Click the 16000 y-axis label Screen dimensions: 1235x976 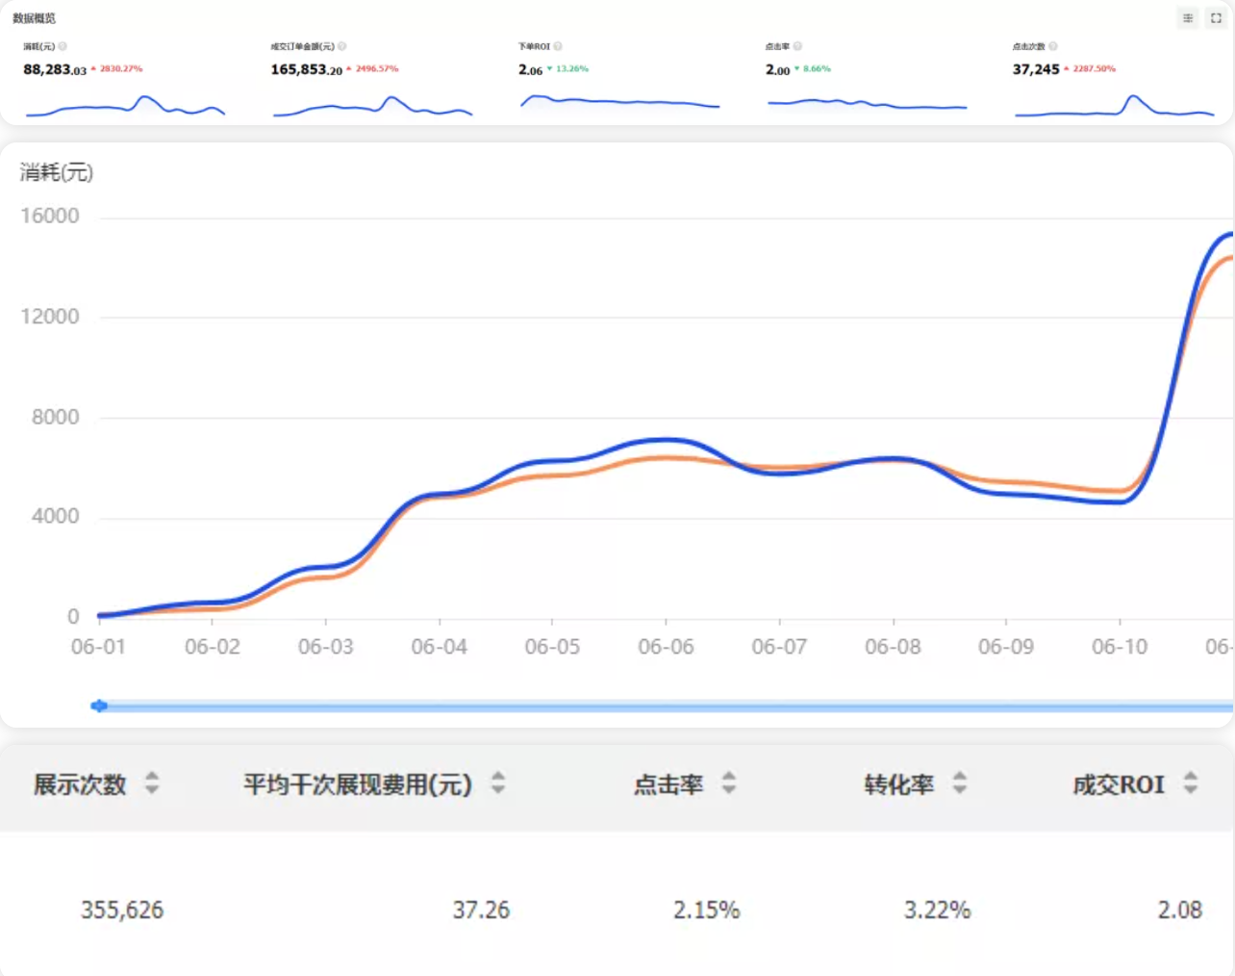click(x=50, y=216)
